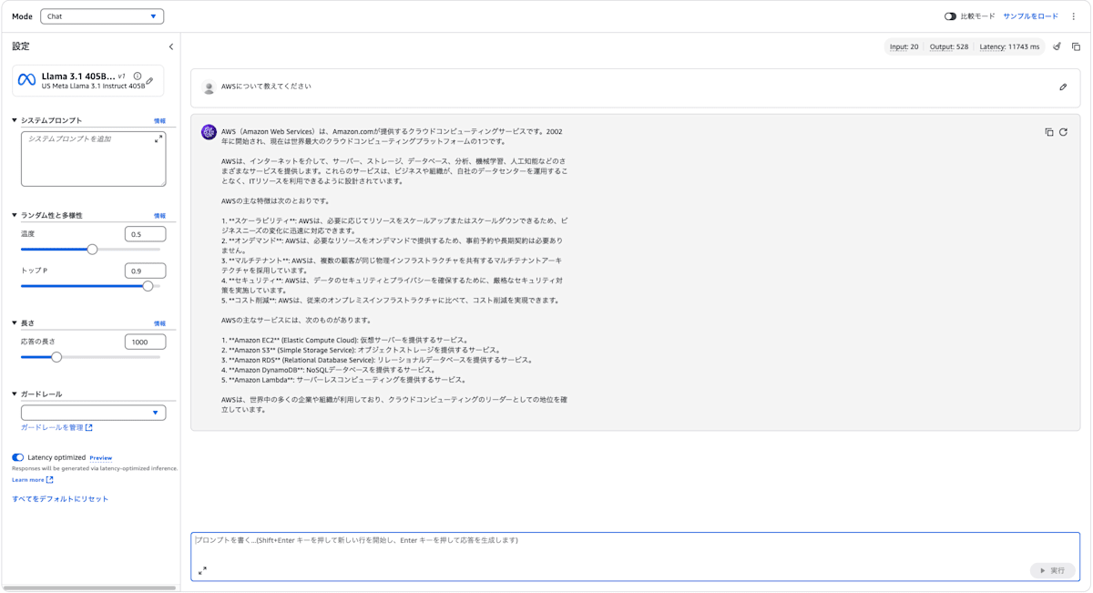Click the 温度 temperature slider handle

click(92, 249)
